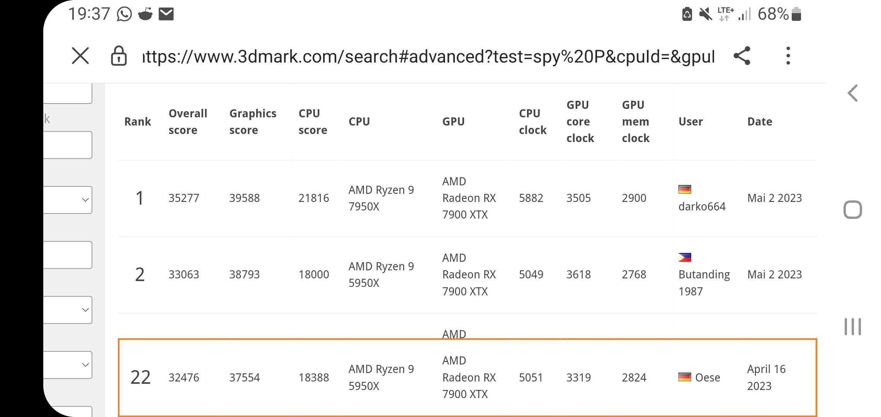Image resolution: width=881 pixels, height=417 pixels.
Task: Tap CPU score 21816
Action: tap(313, 198)
